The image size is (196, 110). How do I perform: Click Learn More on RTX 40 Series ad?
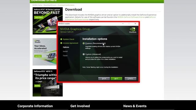(x=39, y=17)
